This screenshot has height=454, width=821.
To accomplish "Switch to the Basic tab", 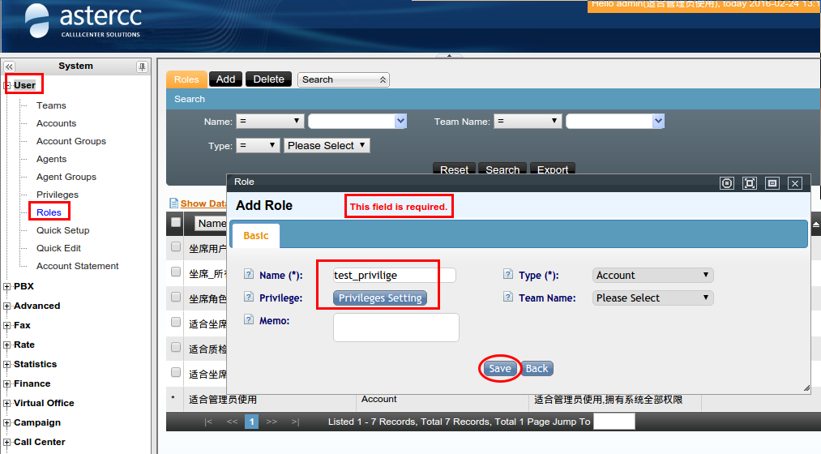I will pyautogui.click(x=256, y=235).
